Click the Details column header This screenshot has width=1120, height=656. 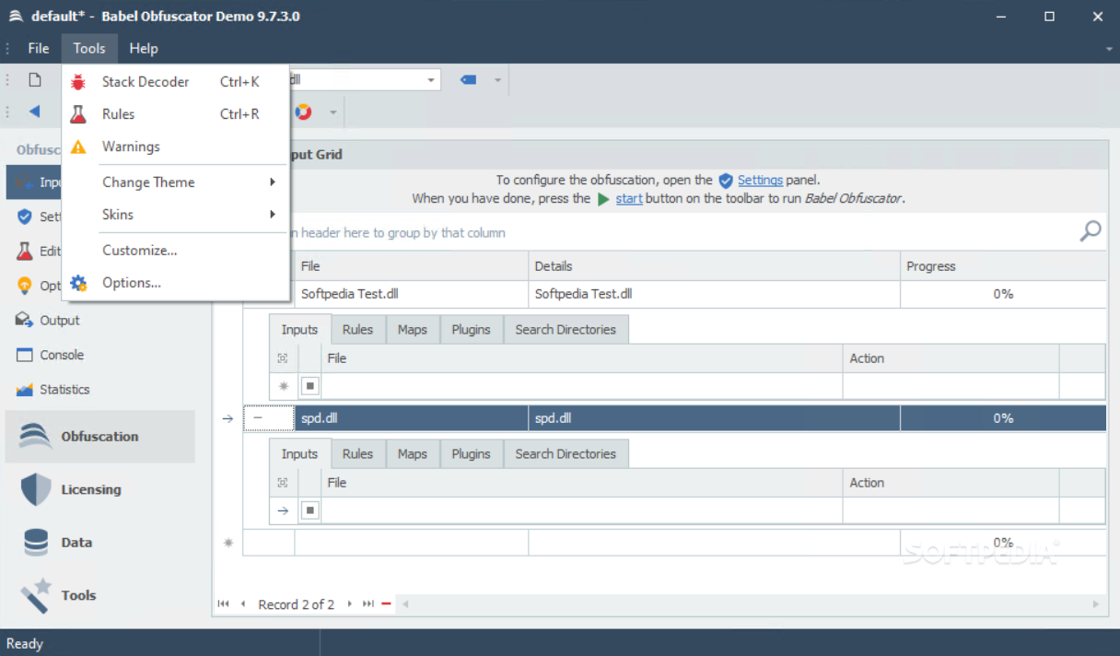pyautogui.click(x=714, y=266)
